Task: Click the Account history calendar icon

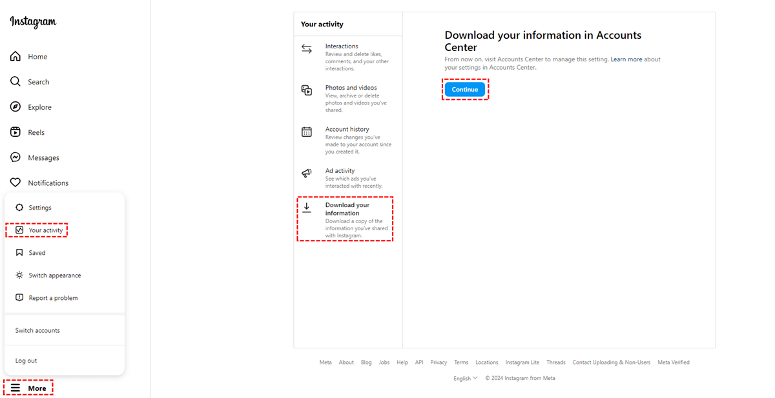Action: coord(307,132)
